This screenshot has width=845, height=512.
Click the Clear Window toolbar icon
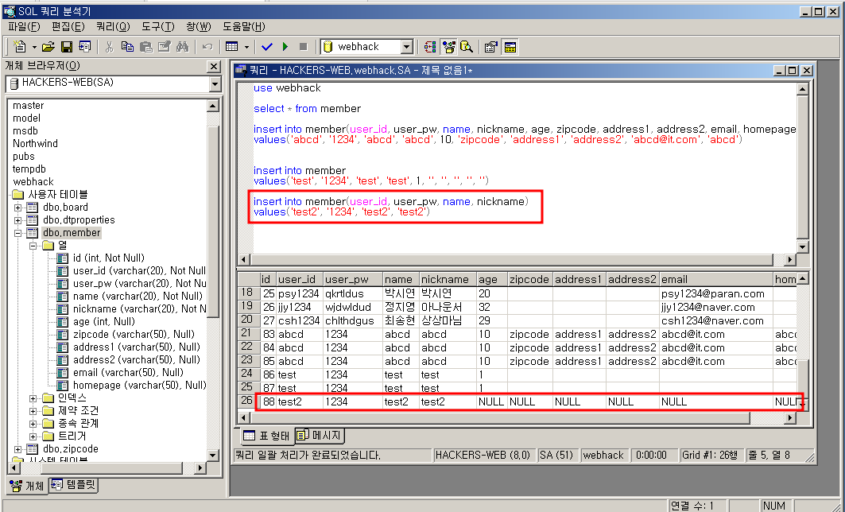[164, 47]
